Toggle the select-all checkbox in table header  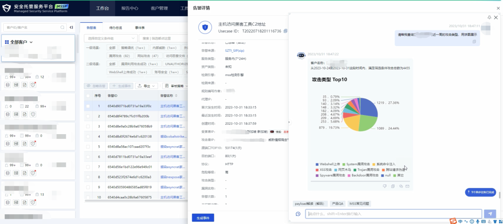(x=88, y=95)
